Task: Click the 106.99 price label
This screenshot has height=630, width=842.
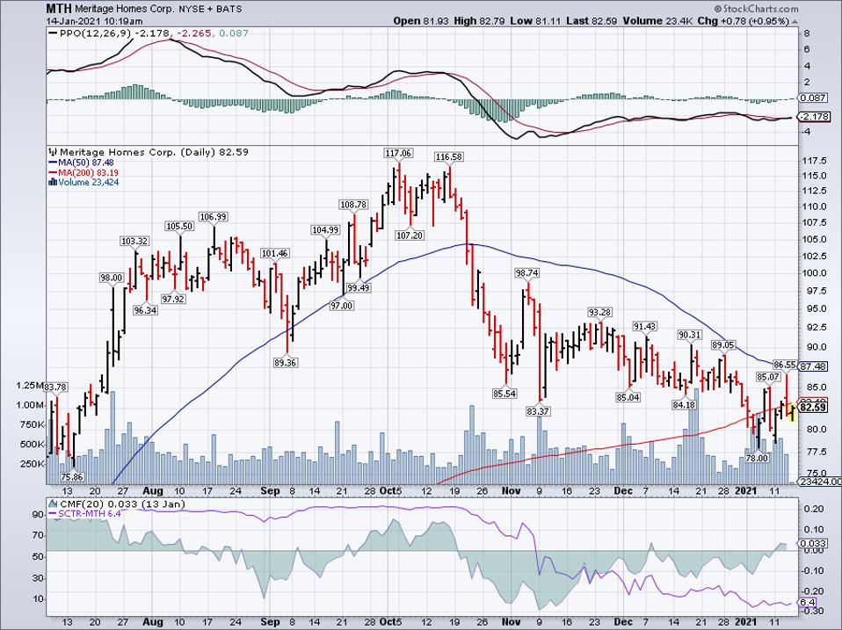Action: click(214, 217)
